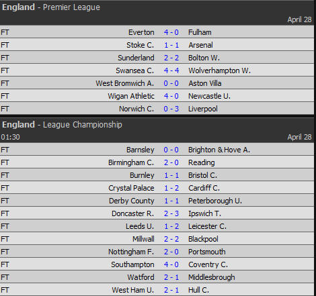Click the Leicester C. team name

(207, 226)
